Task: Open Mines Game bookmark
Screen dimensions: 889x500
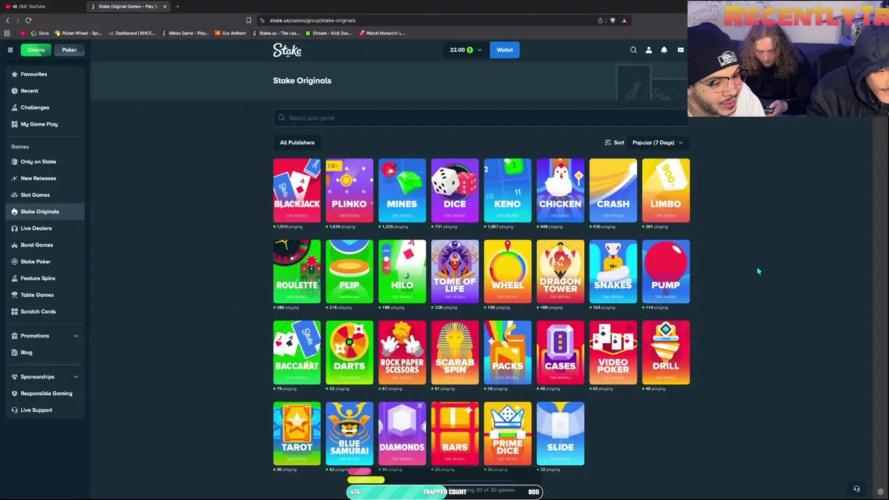Action: tap(185, 33)
